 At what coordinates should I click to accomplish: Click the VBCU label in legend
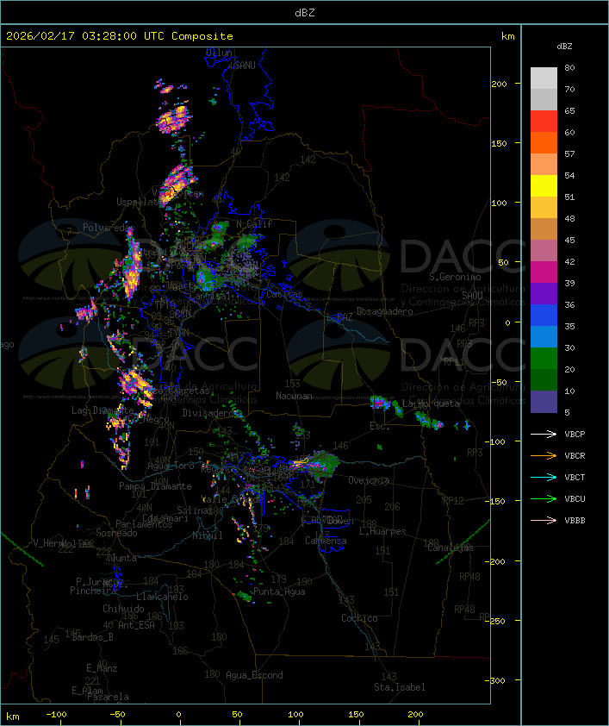pos(575,498)
